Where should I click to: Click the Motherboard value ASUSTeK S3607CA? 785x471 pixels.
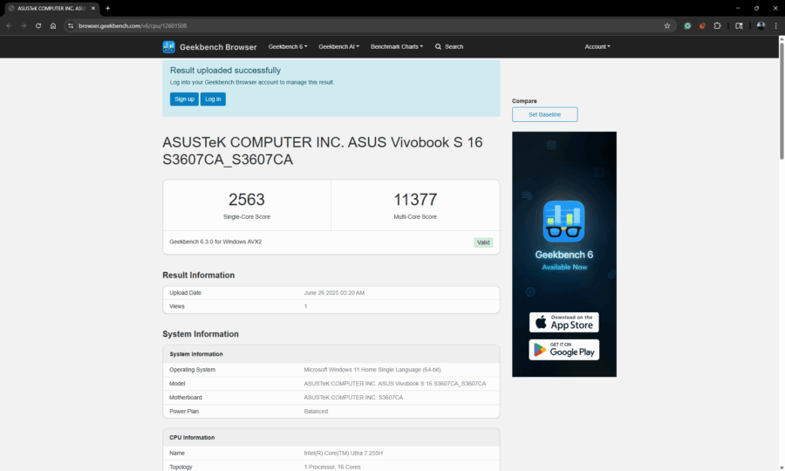[x=353, y=398]
